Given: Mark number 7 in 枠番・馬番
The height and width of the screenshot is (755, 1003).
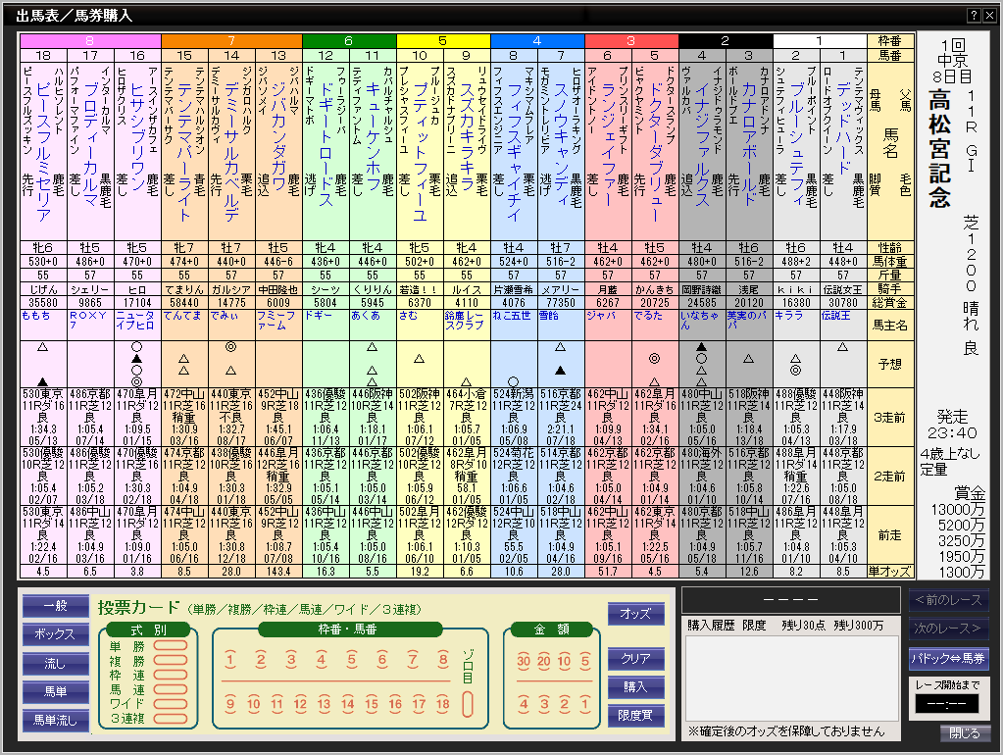Looking at the screenshot, I should click(413, 660).
